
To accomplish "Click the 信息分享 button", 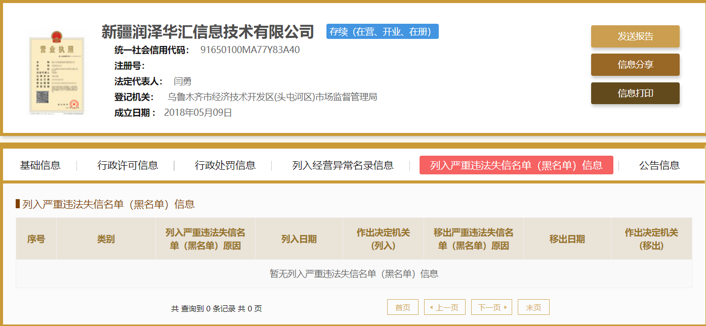I will (635, 65).
